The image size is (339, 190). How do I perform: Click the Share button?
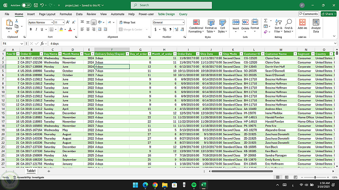[x=328, y=14]
